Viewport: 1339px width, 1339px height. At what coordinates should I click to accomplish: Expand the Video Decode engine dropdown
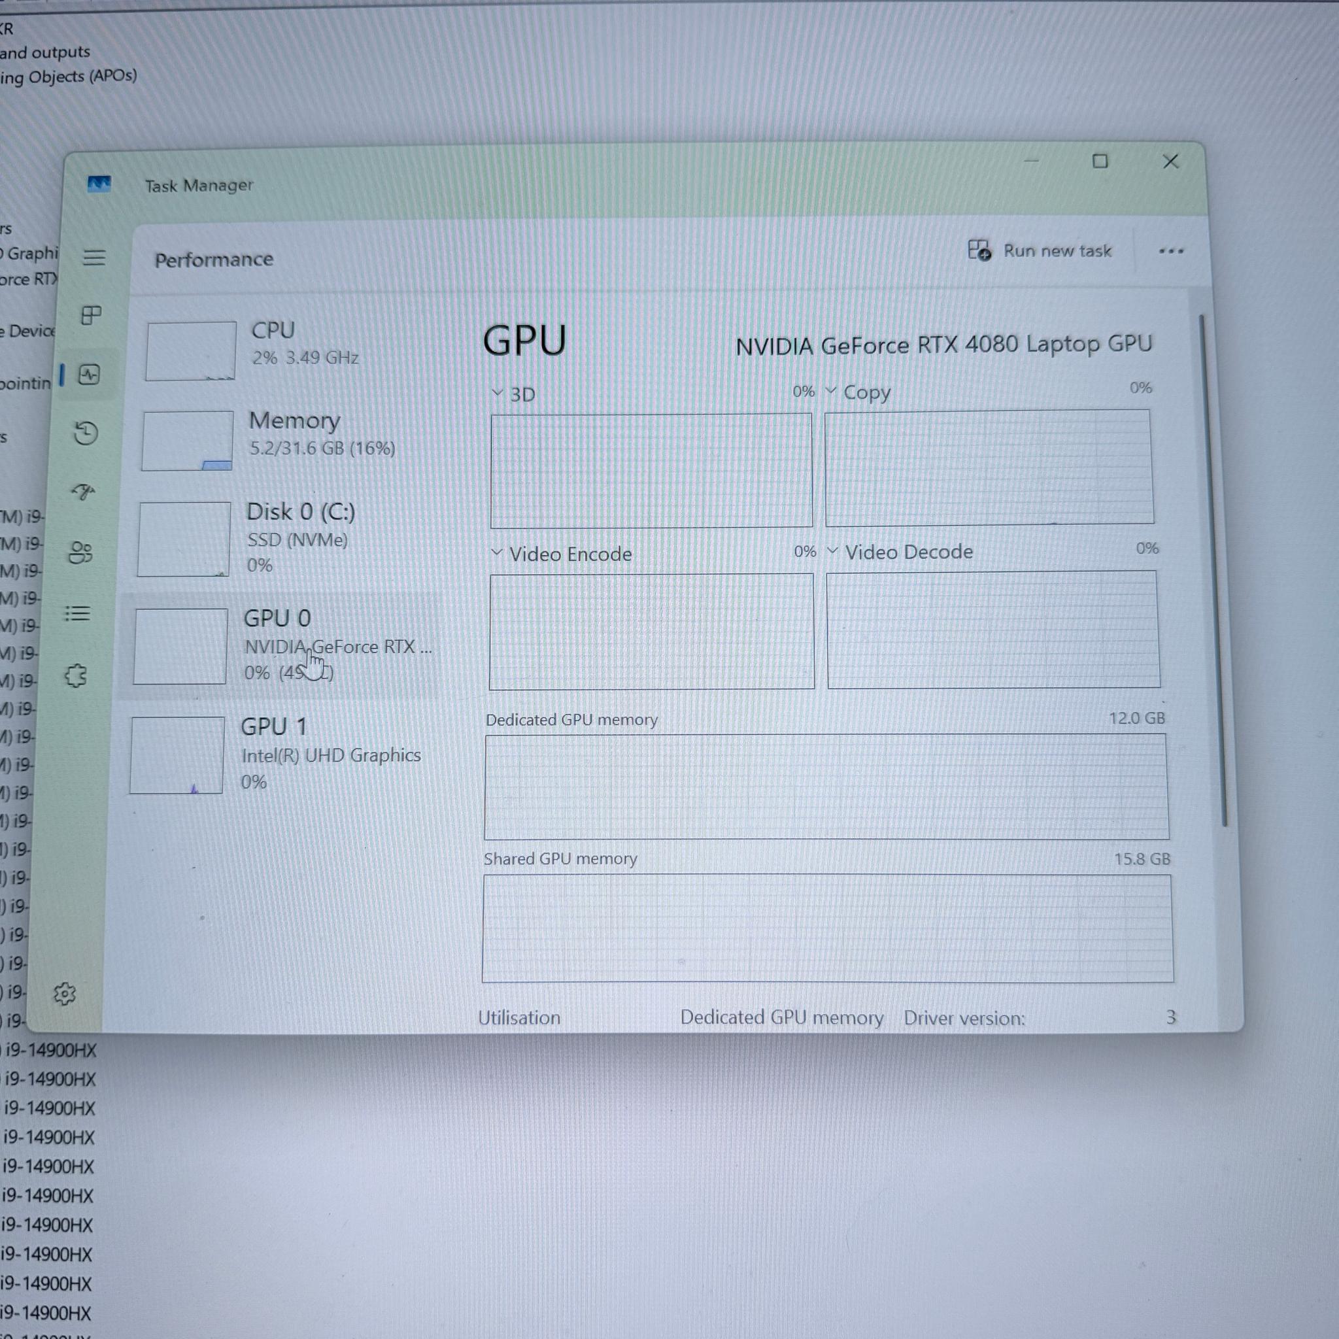click(900, 552)
